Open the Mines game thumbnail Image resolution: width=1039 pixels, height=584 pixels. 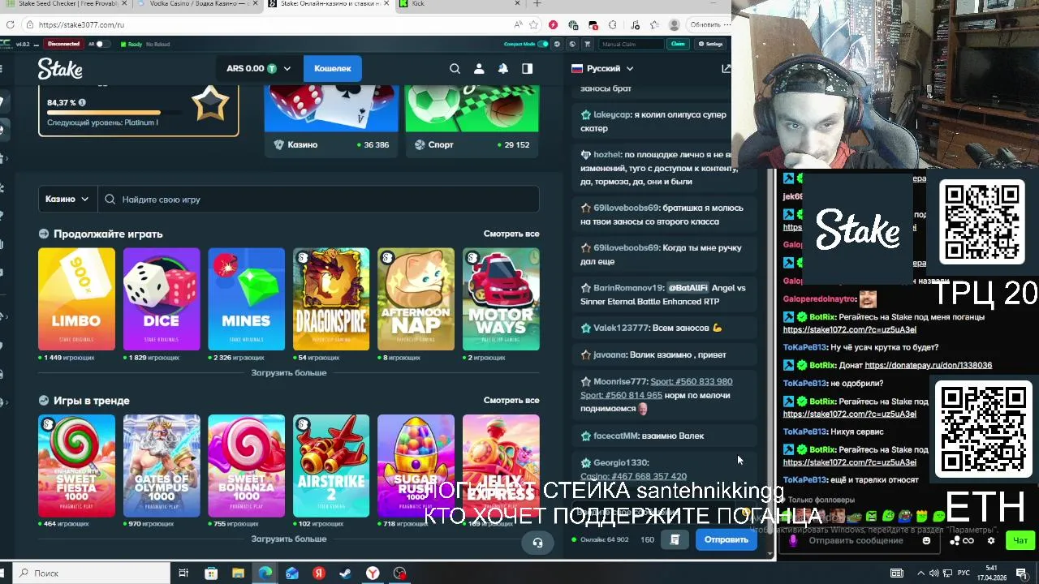(x=247, y=299)
